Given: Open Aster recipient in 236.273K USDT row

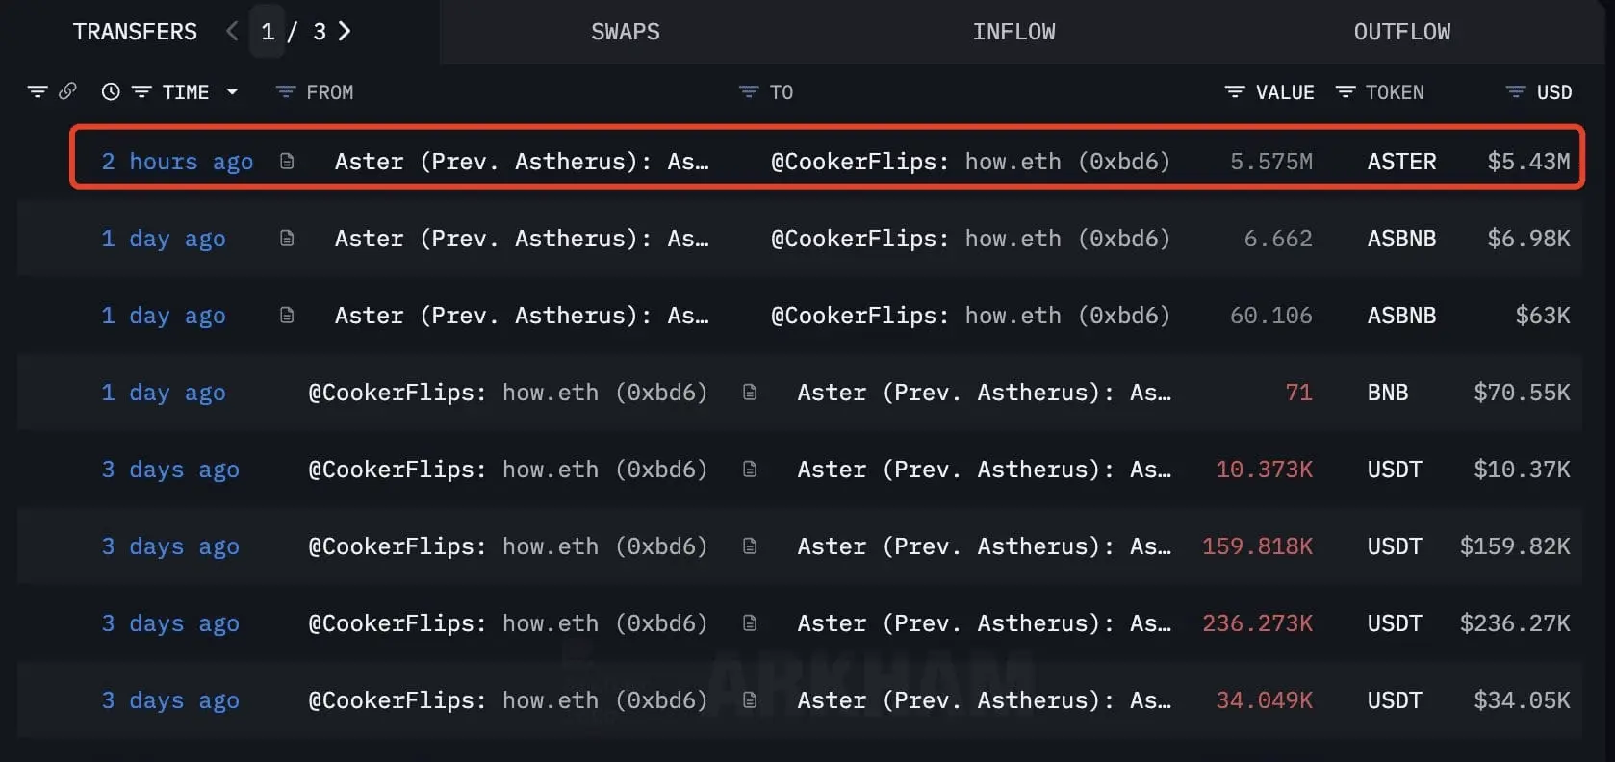Looking at the screenshot, I should (985, 623).
